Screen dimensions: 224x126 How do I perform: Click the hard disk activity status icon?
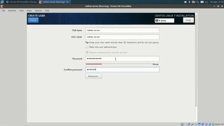click(182, 124)
